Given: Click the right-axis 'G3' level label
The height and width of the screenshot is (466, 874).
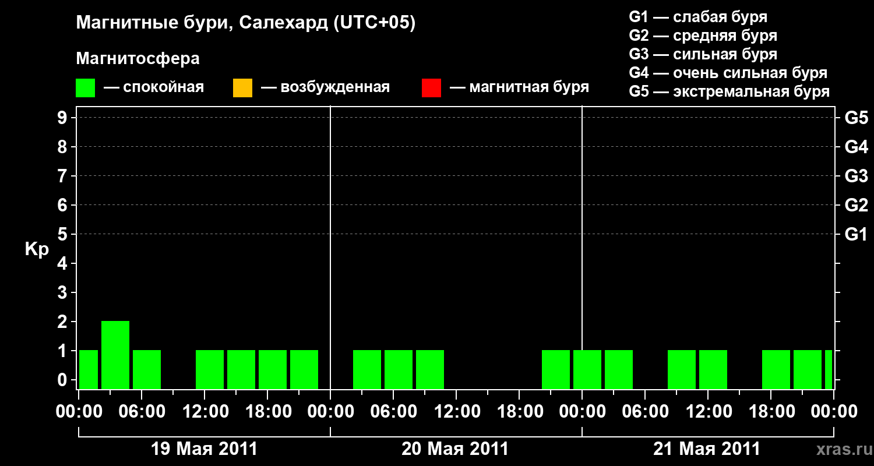Looking at the screenshot, I should (857, 176).
